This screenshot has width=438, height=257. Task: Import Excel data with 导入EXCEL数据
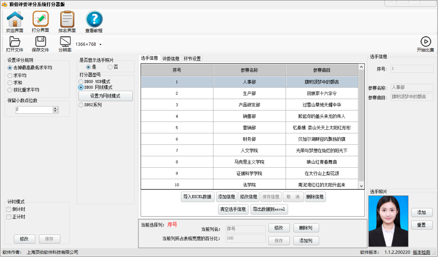coord(197,197)
